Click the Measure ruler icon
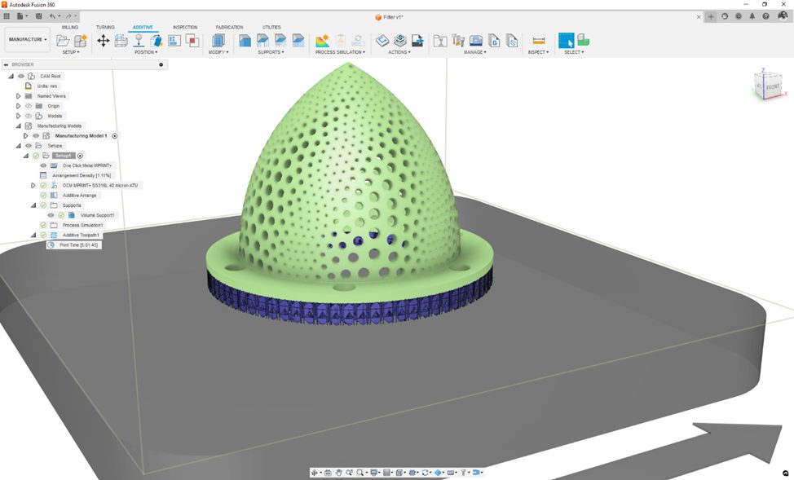The height and width of the screenshot is (480, 794). click(x=538, y=40)
